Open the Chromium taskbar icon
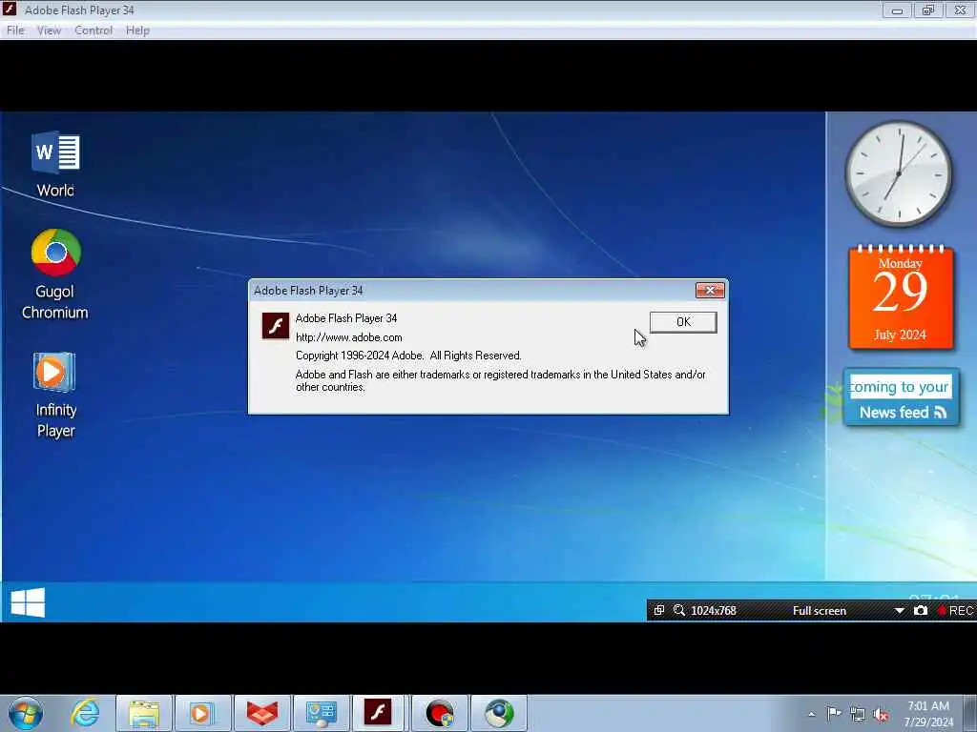977x732 pixels. (498, 714)
